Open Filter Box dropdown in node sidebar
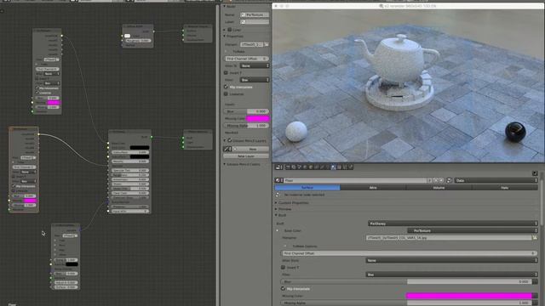This screenshot has width=545, height=306. [255, 80]
